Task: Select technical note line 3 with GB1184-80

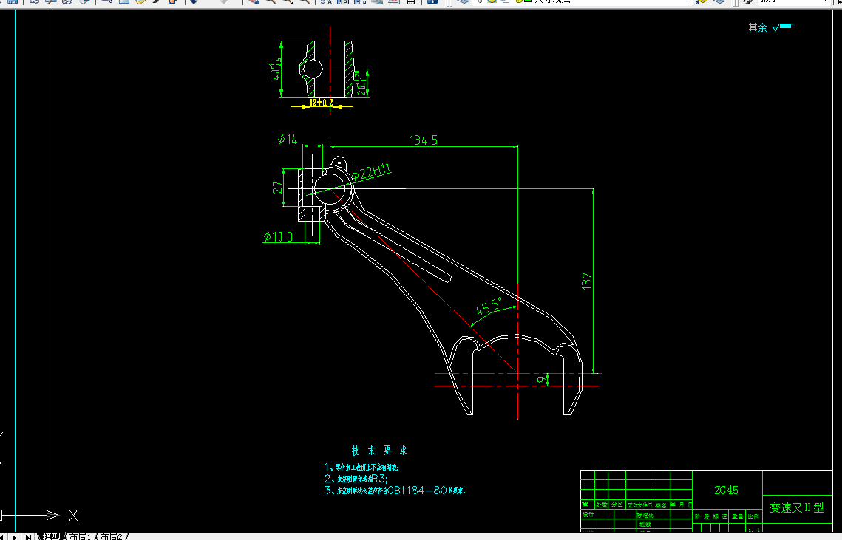Action: click(x=395, y=490)
